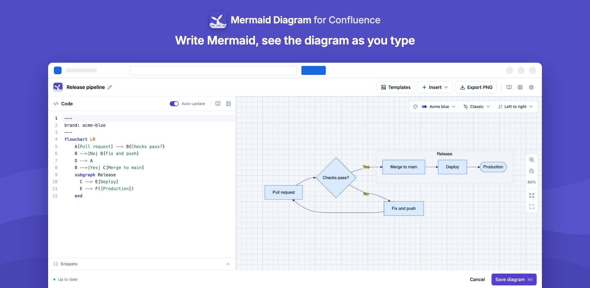
Task: Select the Checks pass? diamond node
Action: tap(336, 178)
